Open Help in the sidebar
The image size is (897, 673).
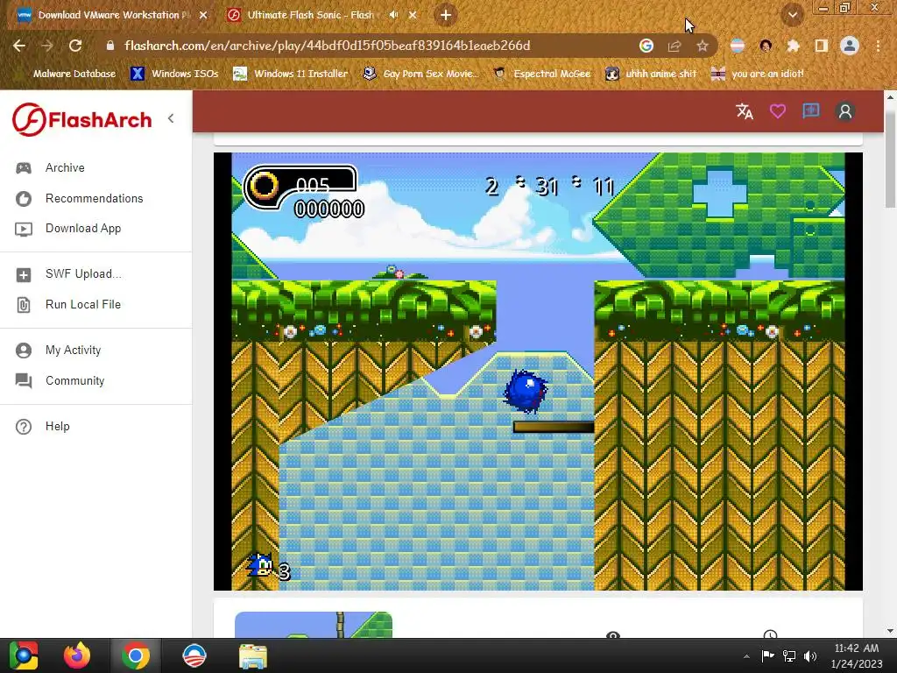[x=58, y=427]
